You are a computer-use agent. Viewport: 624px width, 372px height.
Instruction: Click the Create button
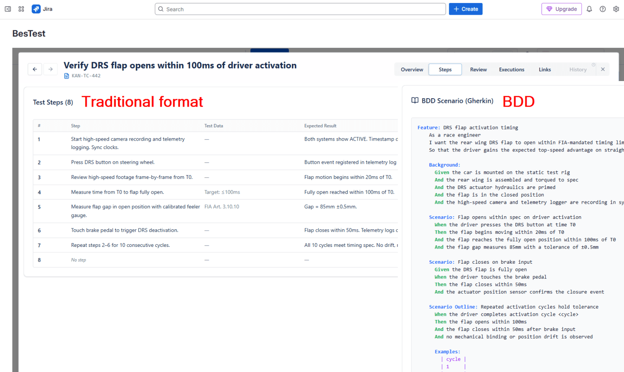[x=465, y=9]
